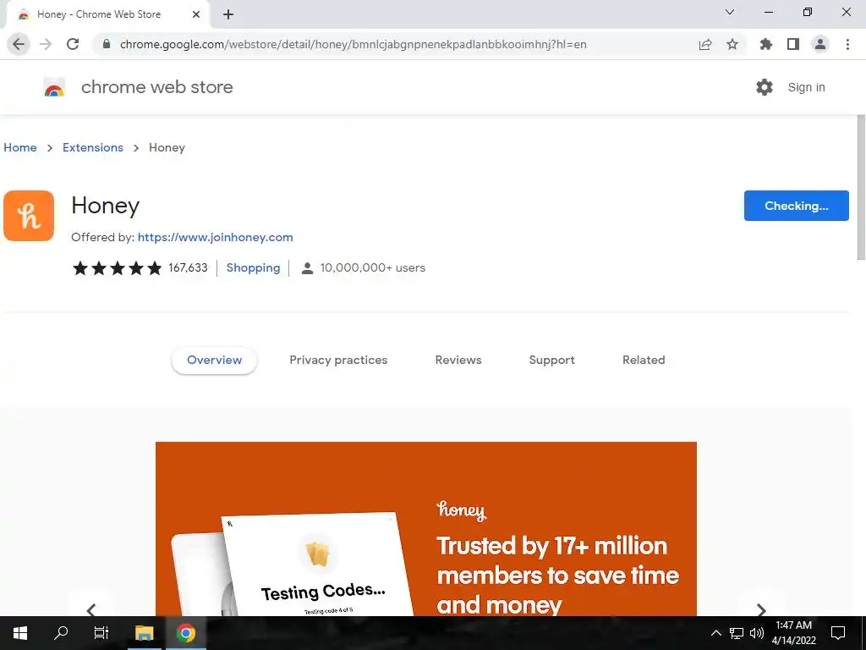Open the notification center icon
The width and height of the screenshot is (866, 650).
[838, 633]
